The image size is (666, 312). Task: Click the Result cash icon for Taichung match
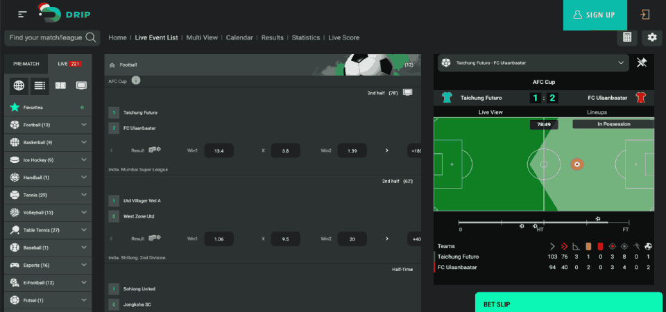click(154, 150)
